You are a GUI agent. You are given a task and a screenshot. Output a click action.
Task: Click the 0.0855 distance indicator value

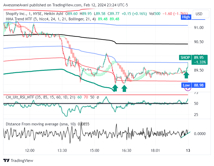pyautogui.click(x=83, y=124)
